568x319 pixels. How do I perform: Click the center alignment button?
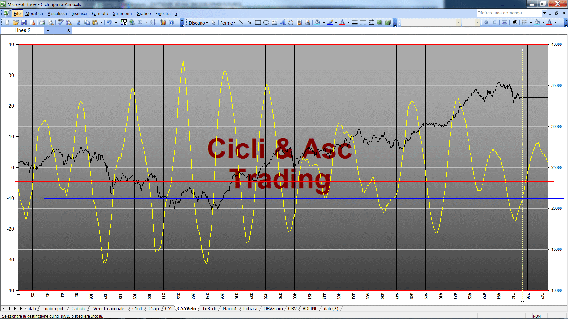[x=505, y=22]
